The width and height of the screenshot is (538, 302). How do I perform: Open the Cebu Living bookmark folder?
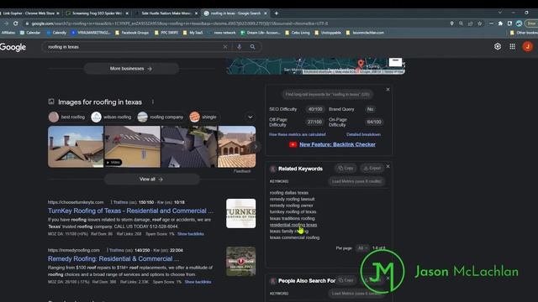click(297, 33)
